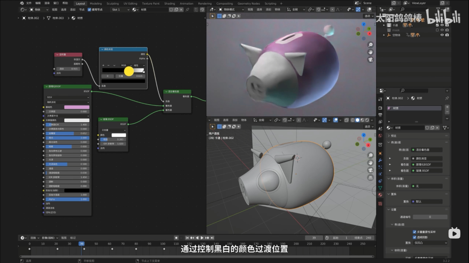Expand the 卡通 collection tree row
Screen dimensions: 469x263
pos(385,25)
